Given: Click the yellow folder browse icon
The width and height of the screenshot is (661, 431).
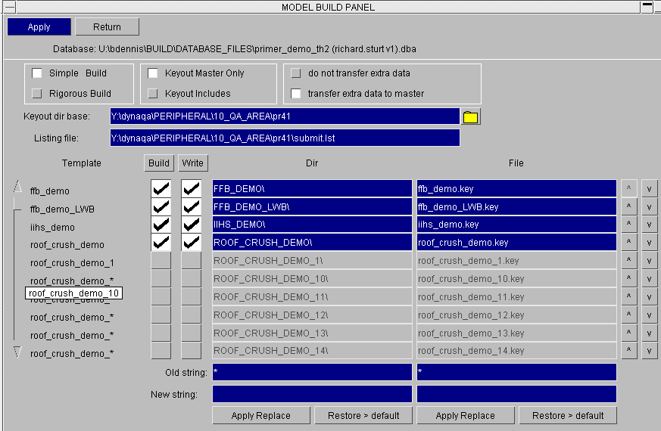Looking at the screenshot, I should click(471, 116).
